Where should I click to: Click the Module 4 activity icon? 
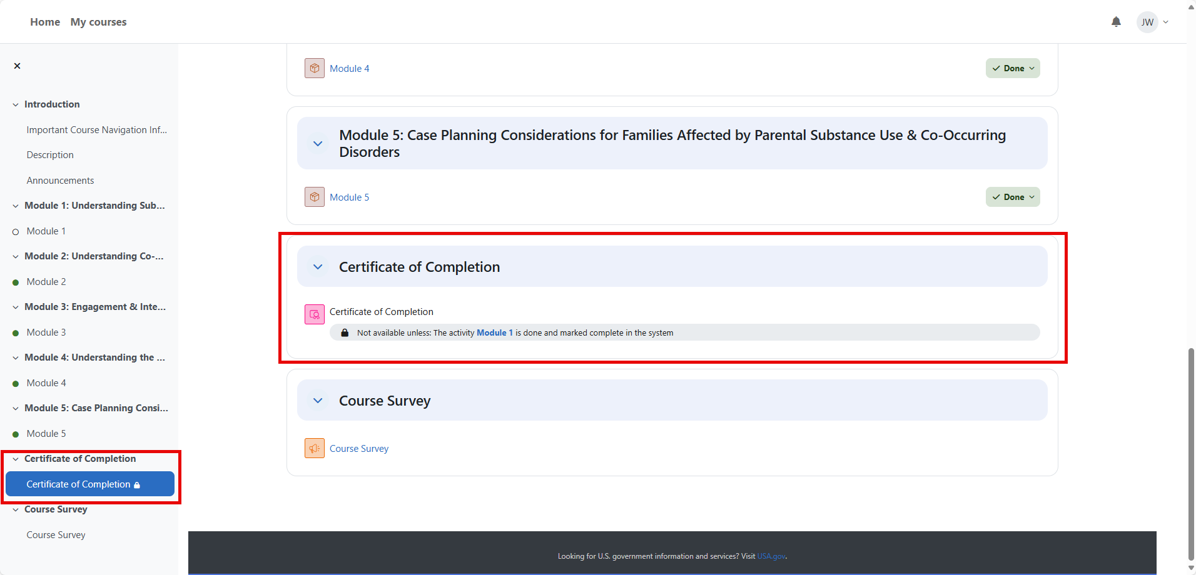[314, 68]
